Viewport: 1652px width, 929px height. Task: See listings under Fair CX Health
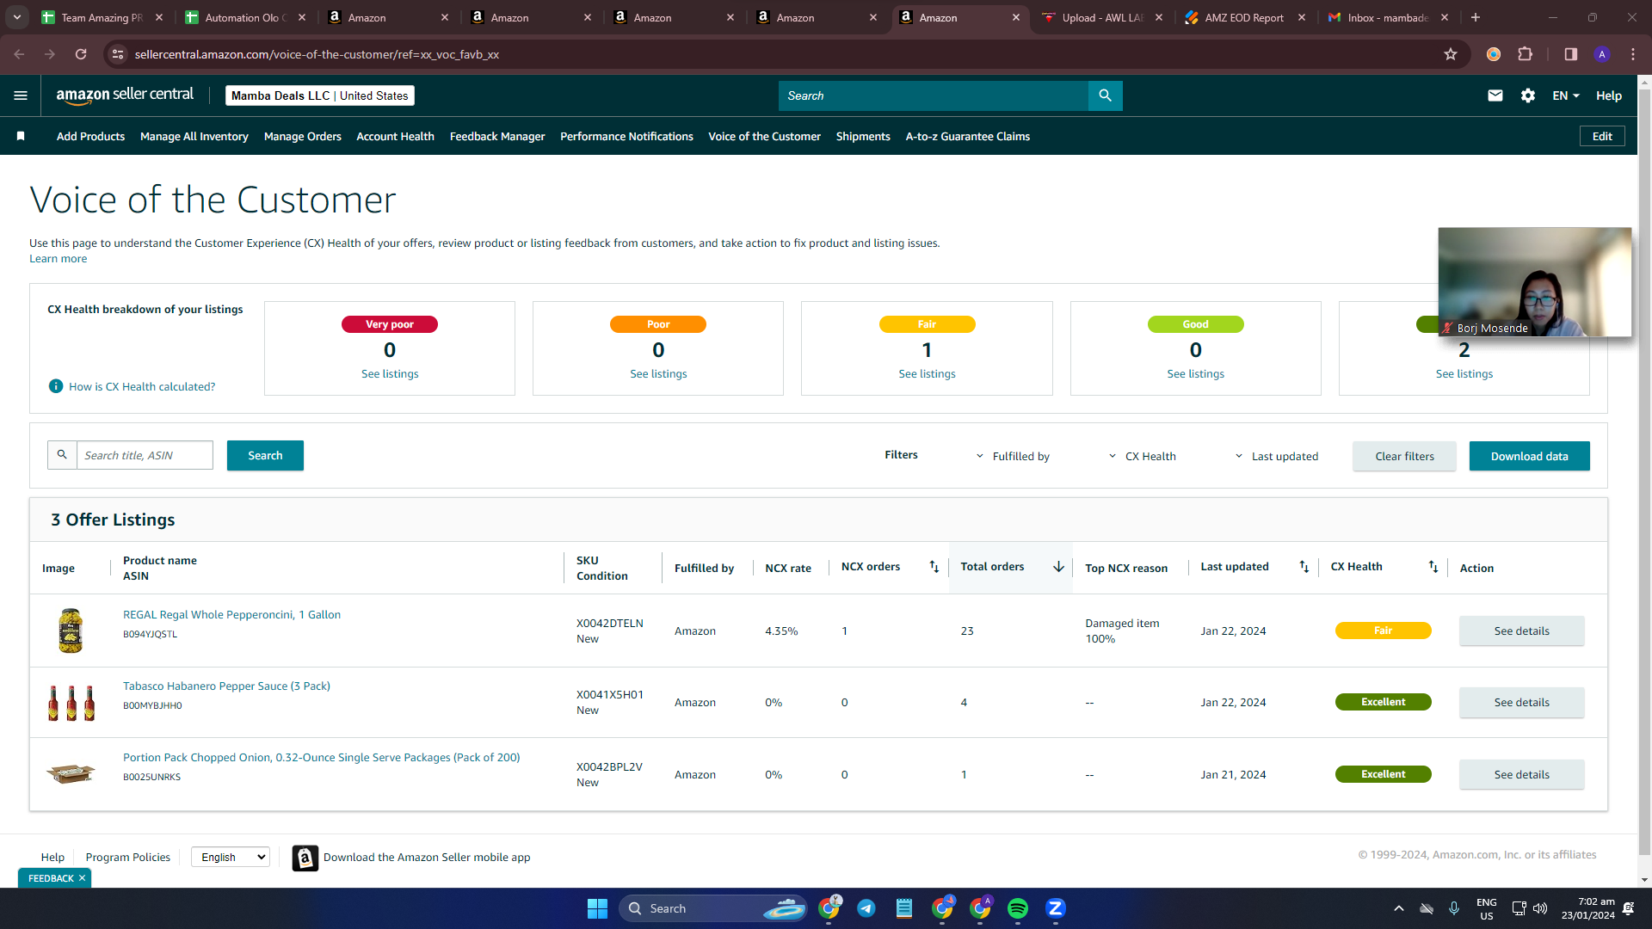(x=927, y=373)
